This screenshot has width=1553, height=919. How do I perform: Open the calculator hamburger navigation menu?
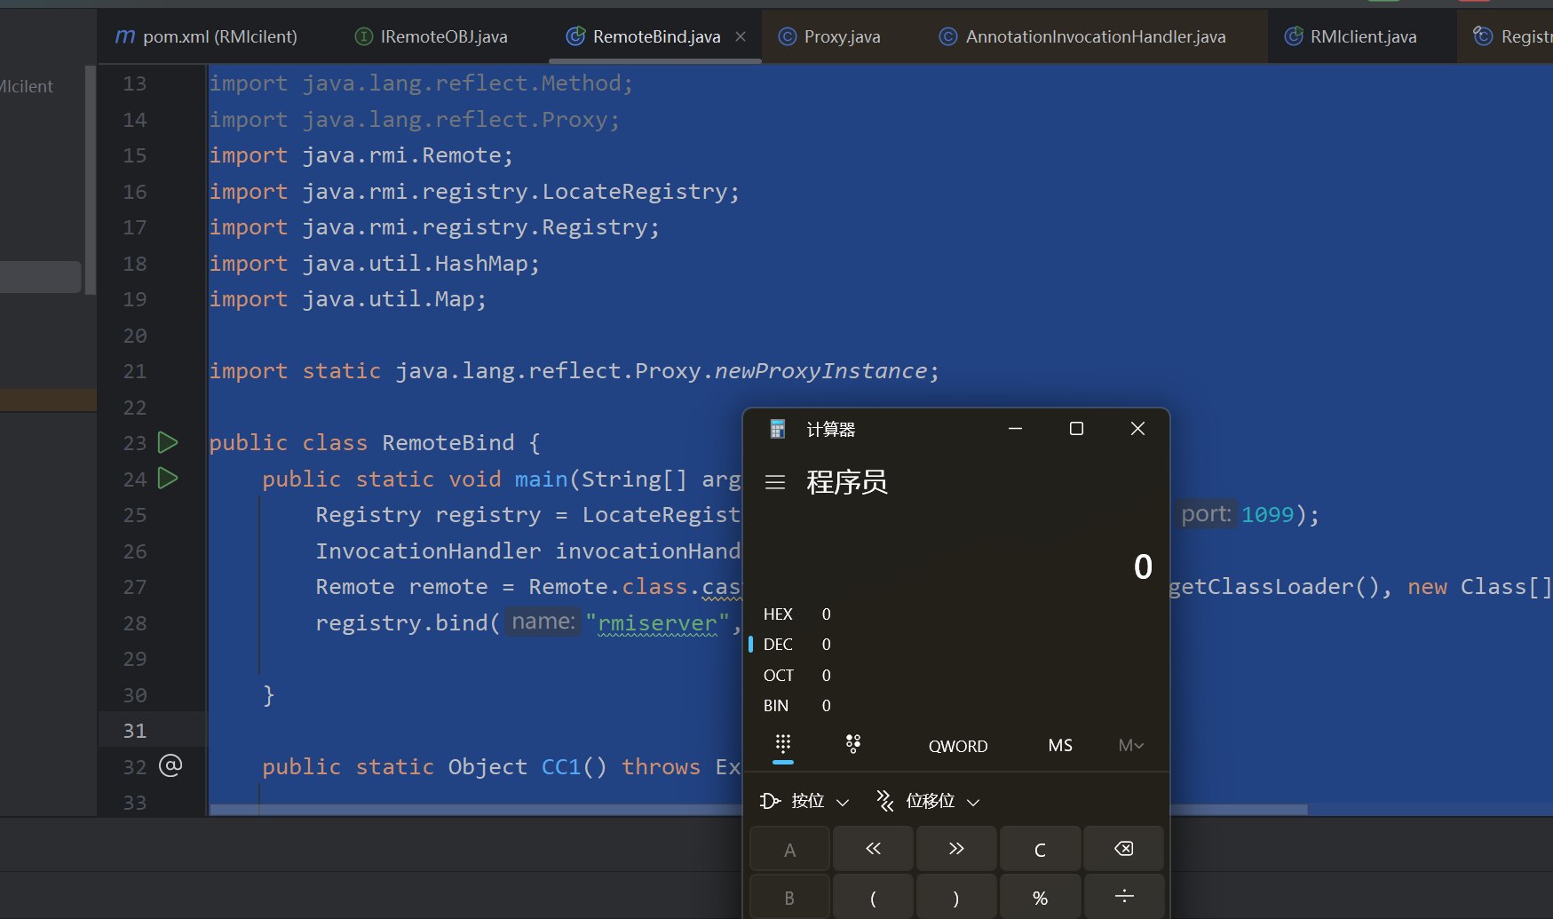coord(775,482)
